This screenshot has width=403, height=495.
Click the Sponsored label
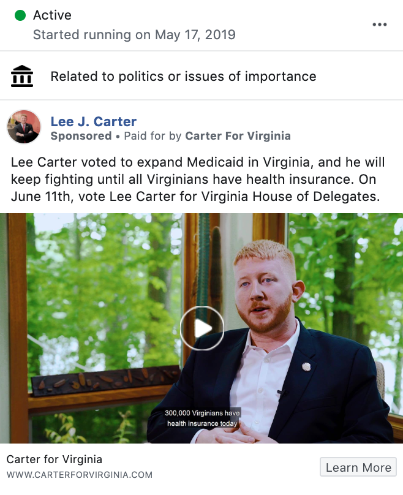click(x=81, y=136)
